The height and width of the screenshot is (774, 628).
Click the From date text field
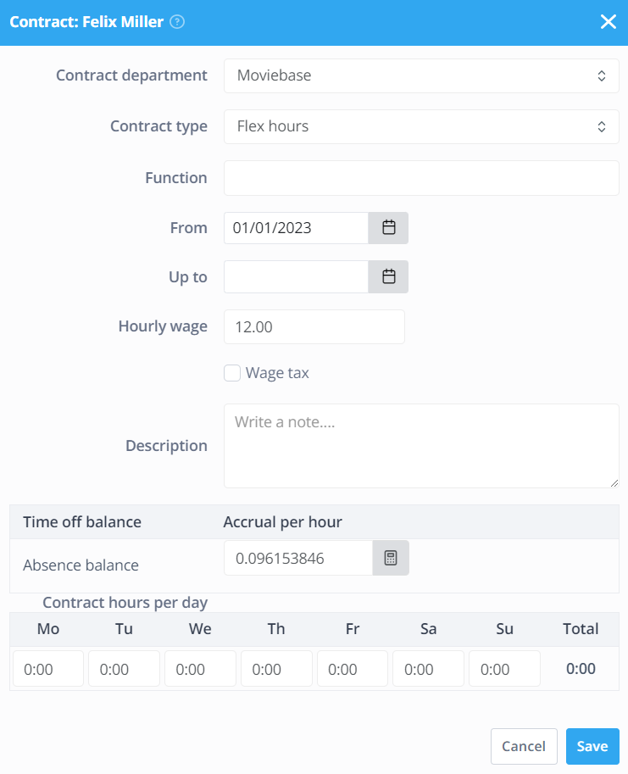296,228
